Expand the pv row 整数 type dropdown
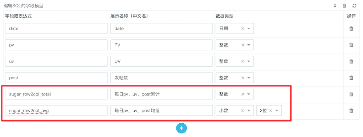Image resolution: width=363 pixels, height=137 pixels. pyautogui.click(x=249, y=45)
